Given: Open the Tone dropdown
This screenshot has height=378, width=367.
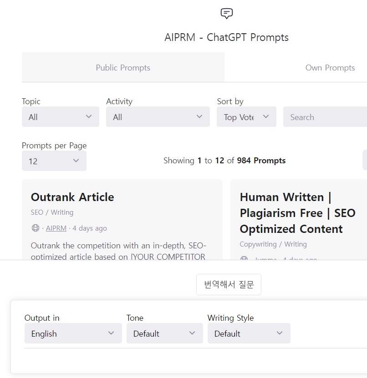Looking at the screenshot, I should (x=165, y=333).
